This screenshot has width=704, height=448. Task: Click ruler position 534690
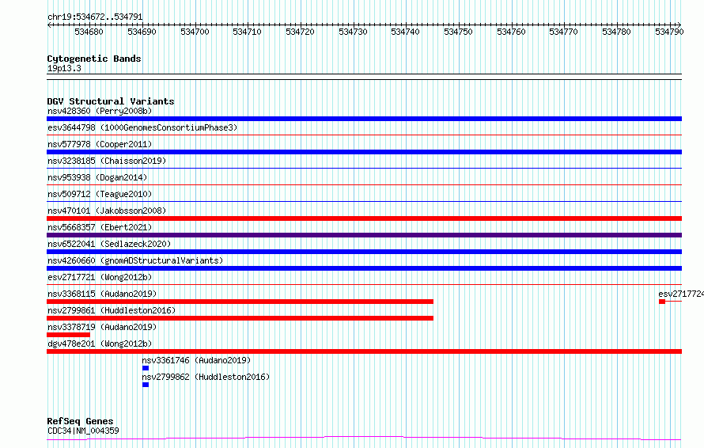(142, 32)
